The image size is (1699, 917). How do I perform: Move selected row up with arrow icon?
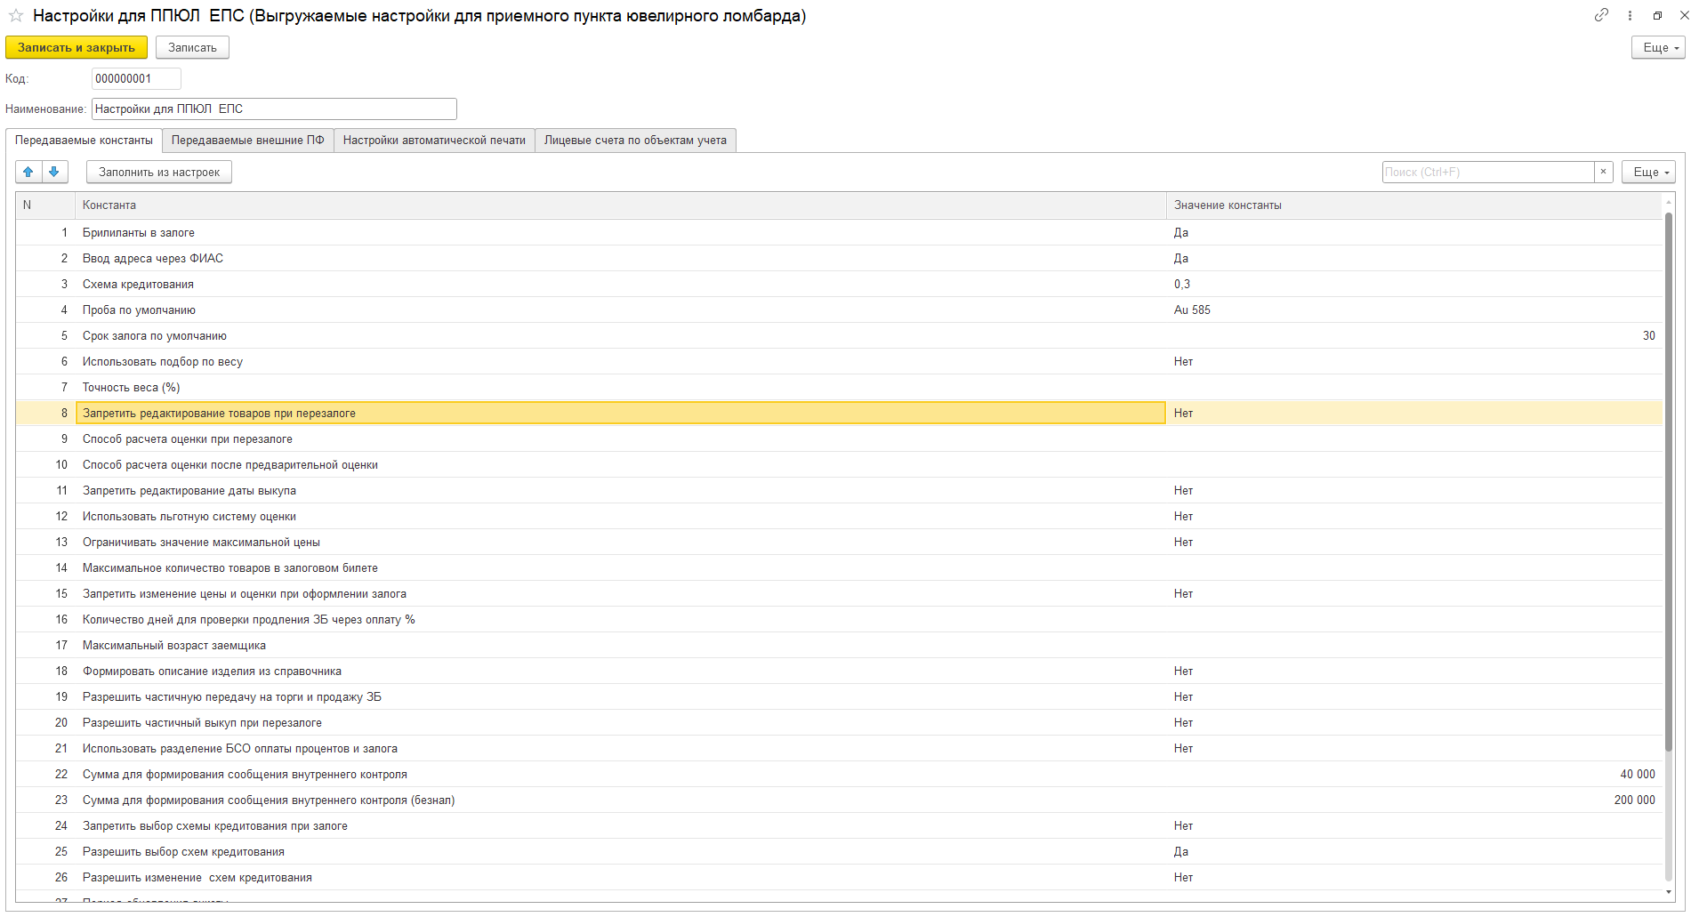tap(28, 172)
